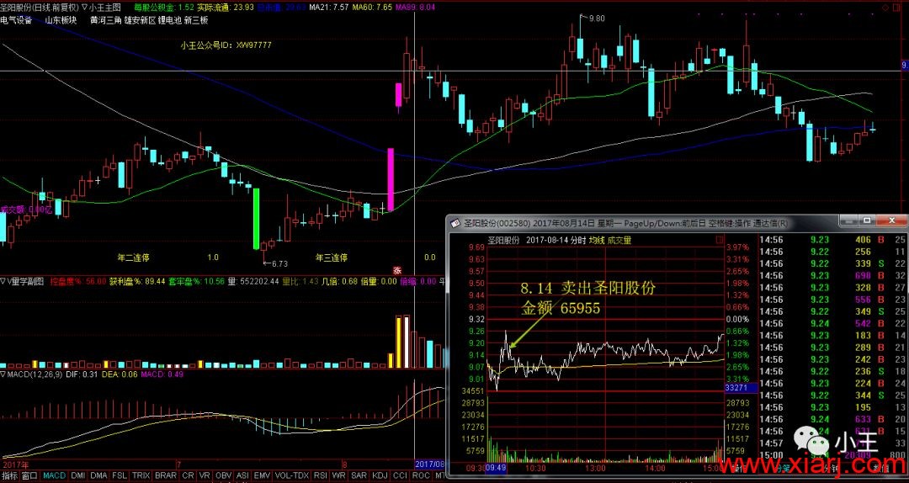Click the 雄安新区 concept label
Image resolution: width=909 pixels, height=483 pixels.
(140, 19)
